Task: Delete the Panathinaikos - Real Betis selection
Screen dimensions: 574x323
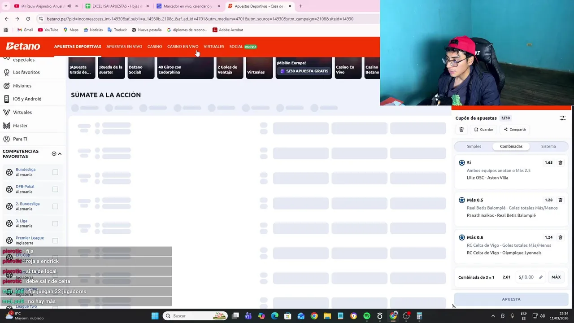Action: tap(560, 200)
